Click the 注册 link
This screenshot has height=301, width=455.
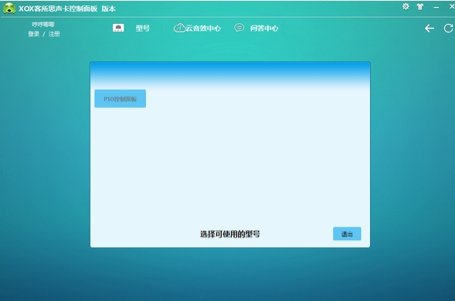[x=54, y=34]
